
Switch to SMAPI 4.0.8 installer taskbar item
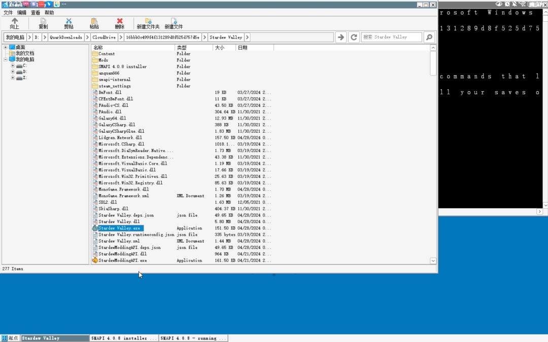tap(124, 338)
